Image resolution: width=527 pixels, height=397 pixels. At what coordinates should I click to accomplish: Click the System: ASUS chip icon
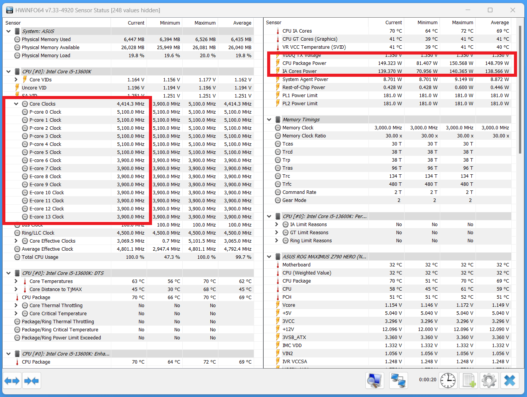(x=17, y=31)
